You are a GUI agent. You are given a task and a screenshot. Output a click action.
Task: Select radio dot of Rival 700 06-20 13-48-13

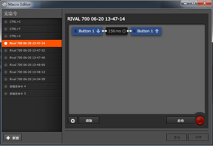6,72
